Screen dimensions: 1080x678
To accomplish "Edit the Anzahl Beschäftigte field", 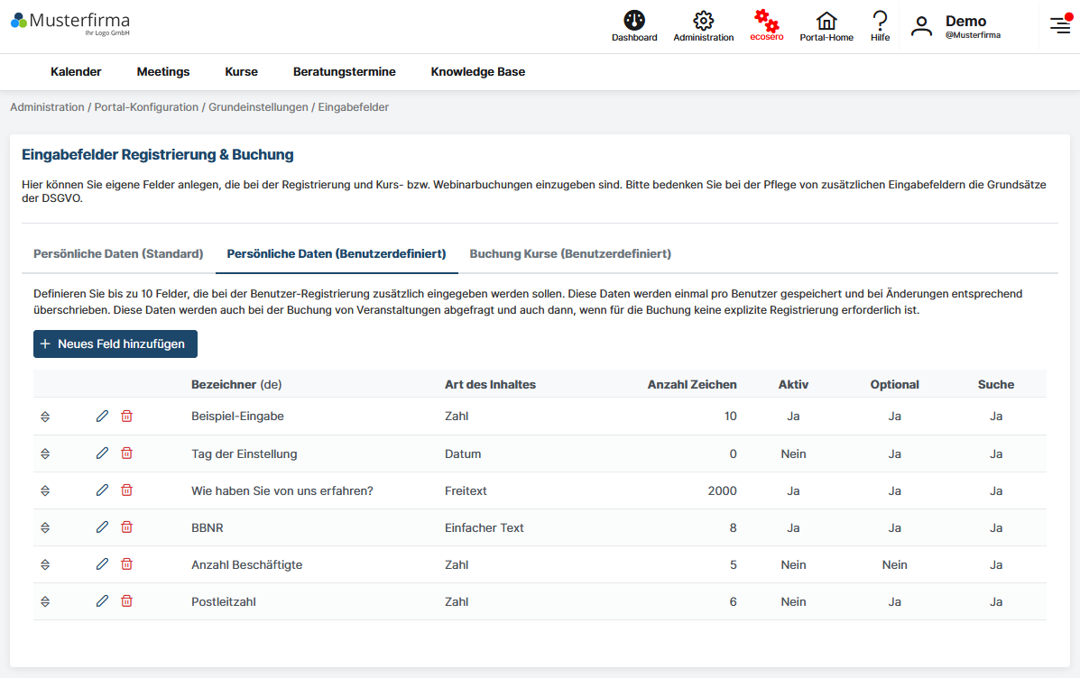I will pos(102,563).
